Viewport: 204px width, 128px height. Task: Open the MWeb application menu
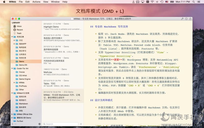[x=12, y=2]
